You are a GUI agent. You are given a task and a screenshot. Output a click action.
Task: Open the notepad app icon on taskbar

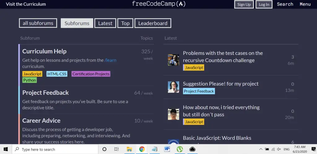pos(154,149)
